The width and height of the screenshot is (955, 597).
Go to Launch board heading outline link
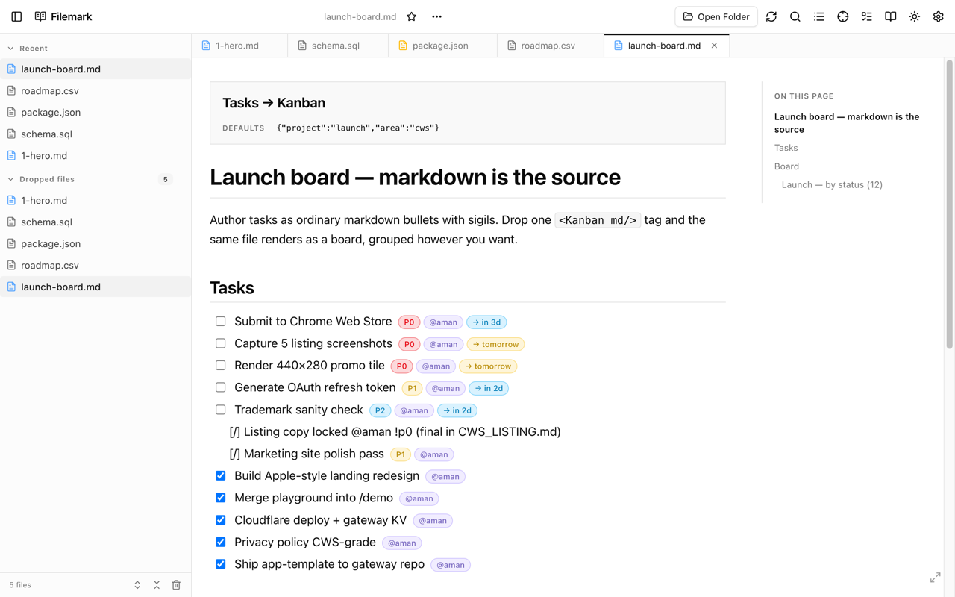[x=847, y=123]
